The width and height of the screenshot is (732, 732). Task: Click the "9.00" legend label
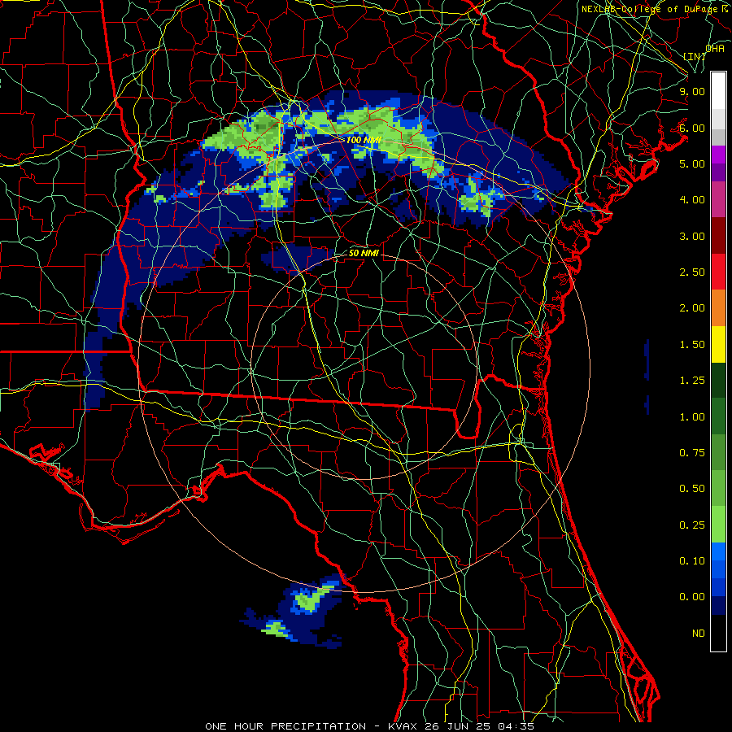[x=692, y=91]
